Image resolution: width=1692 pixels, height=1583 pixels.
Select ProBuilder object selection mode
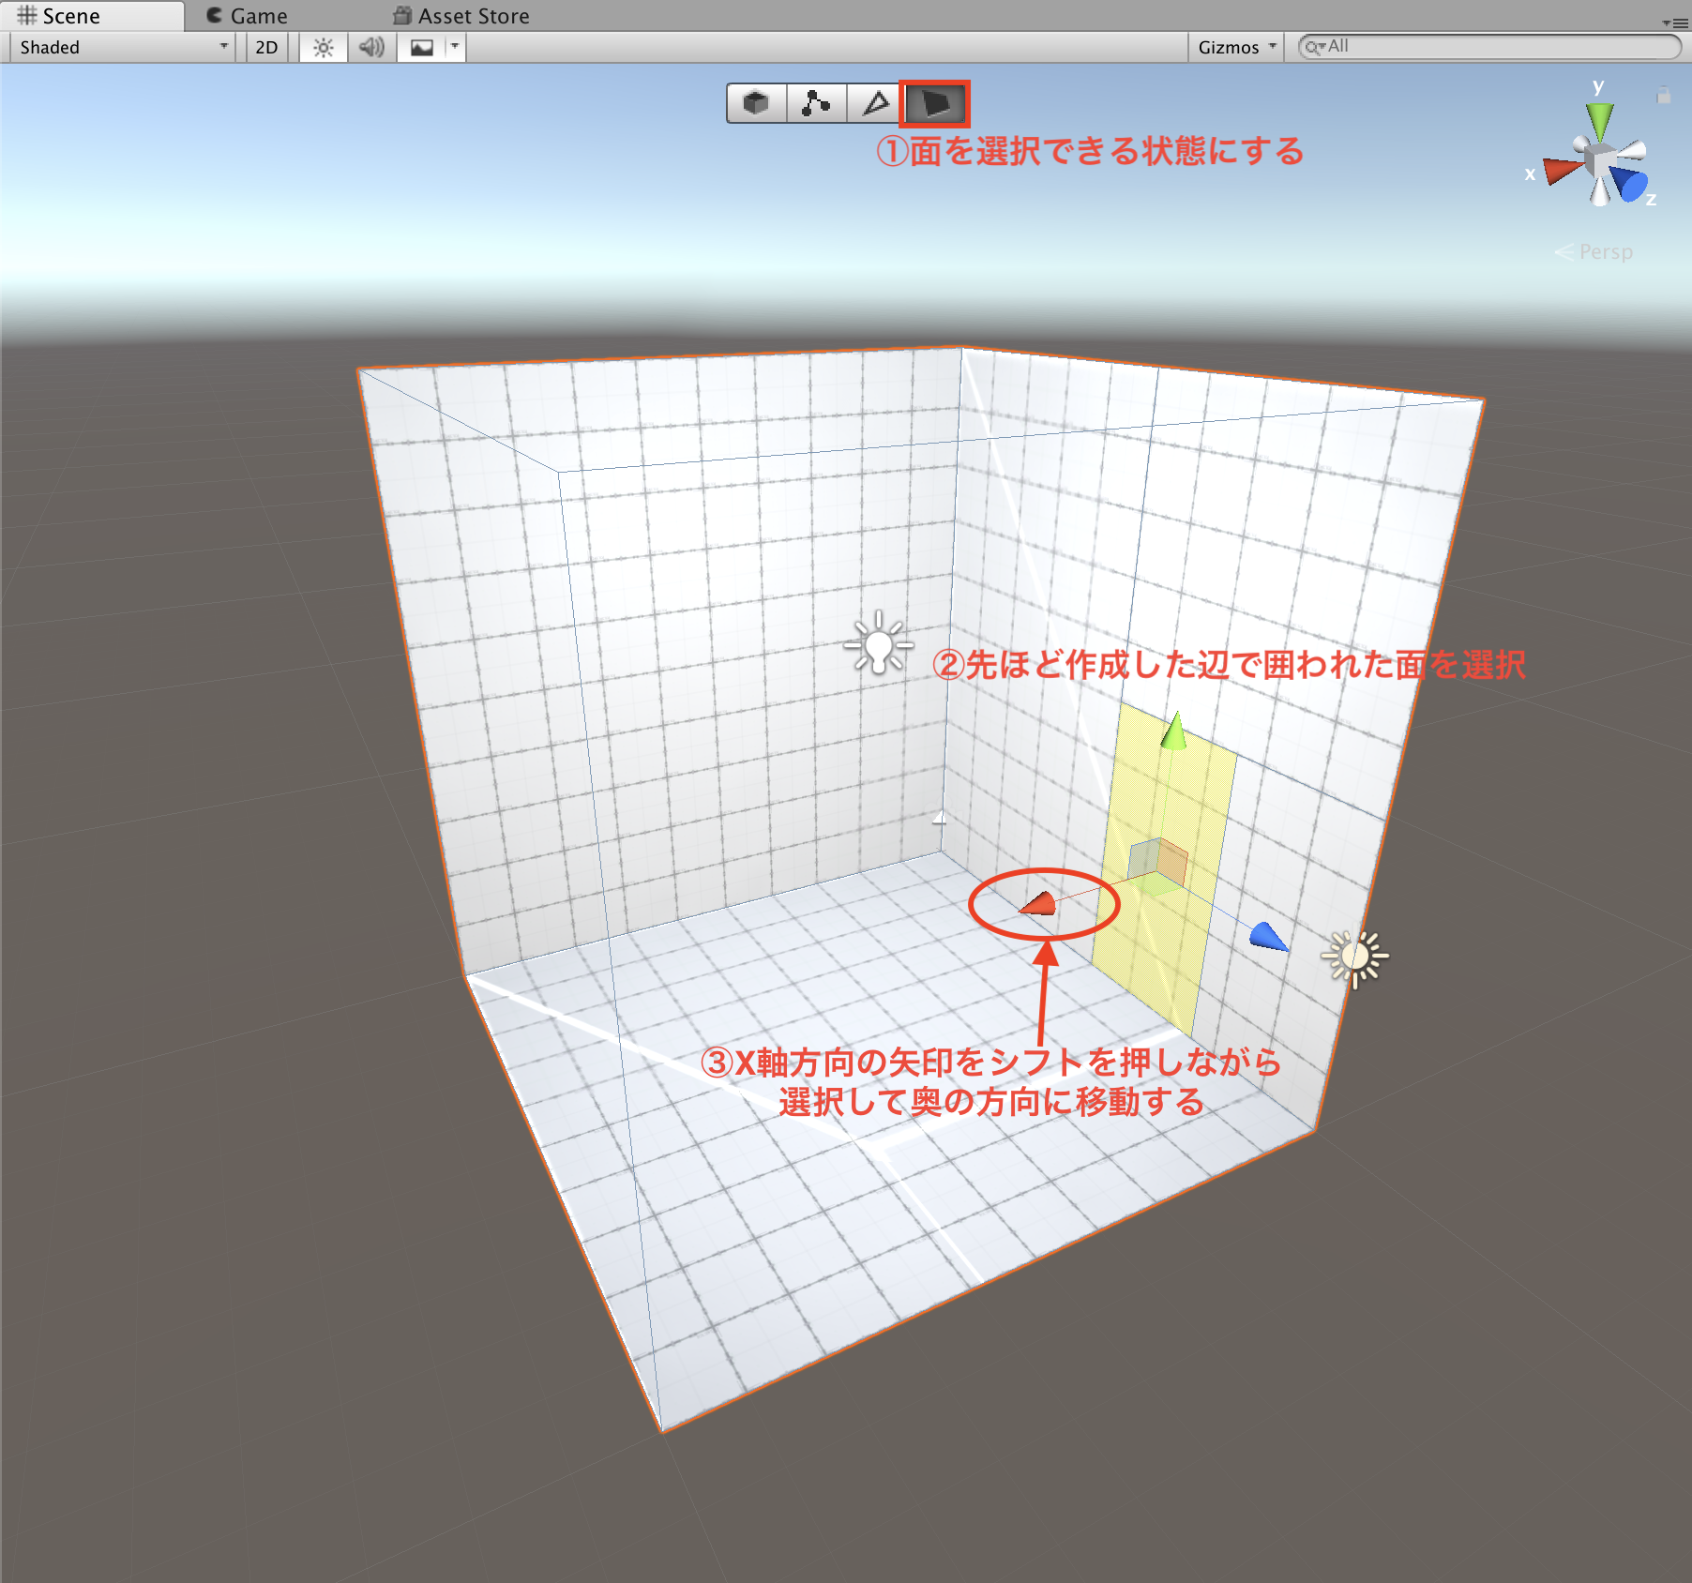pos(756,103)
